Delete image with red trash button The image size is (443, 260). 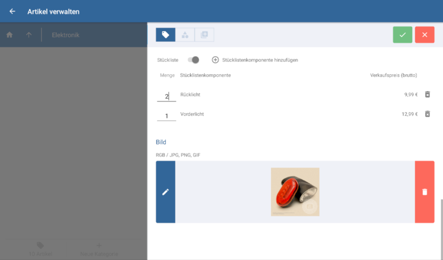tap(424, 192)
